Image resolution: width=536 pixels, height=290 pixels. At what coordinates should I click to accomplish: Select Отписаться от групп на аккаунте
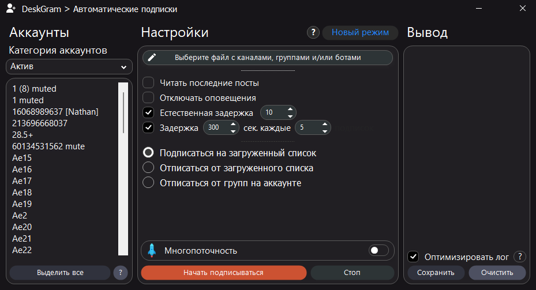click(148, 183)
